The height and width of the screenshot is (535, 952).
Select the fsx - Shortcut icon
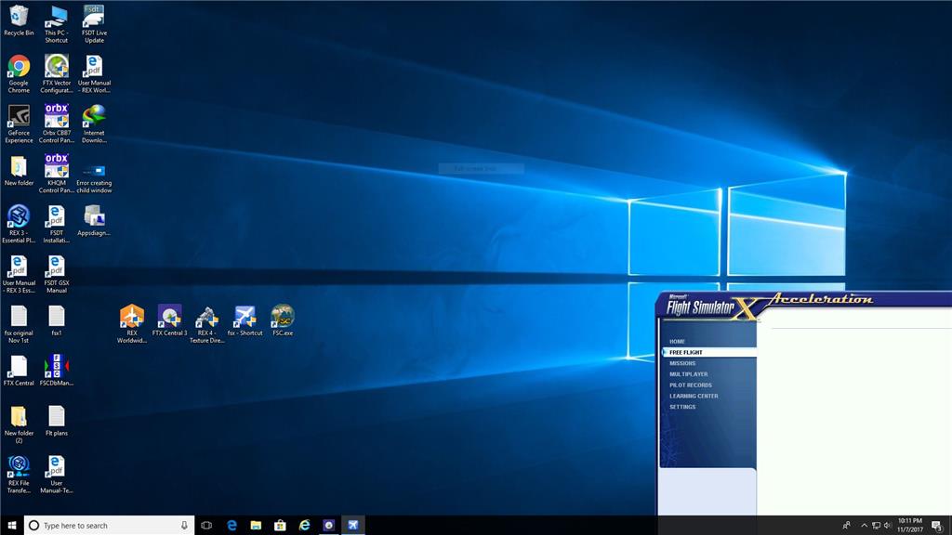[x=245, y=320]
